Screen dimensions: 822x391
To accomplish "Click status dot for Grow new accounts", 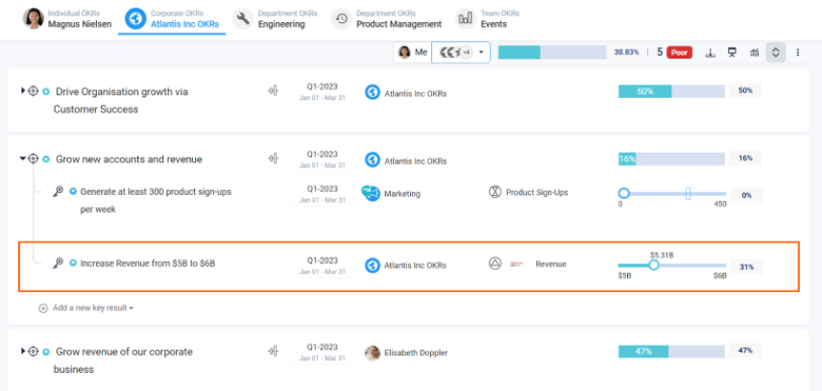I will 45,159.
